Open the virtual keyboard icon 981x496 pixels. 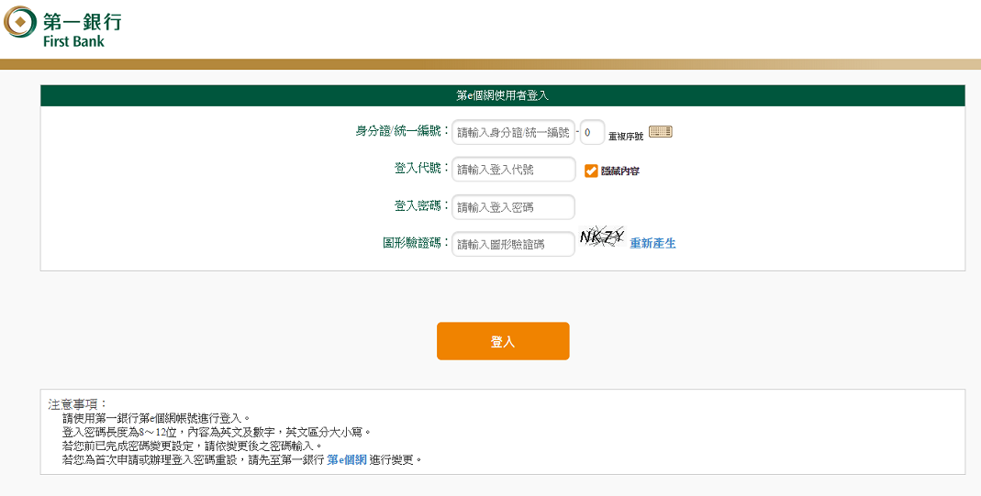coord(660,132)
